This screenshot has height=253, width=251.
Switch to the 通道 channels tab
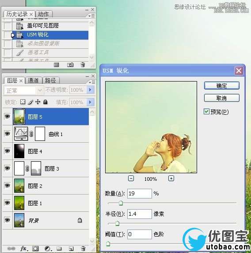(x=33, y=80)
